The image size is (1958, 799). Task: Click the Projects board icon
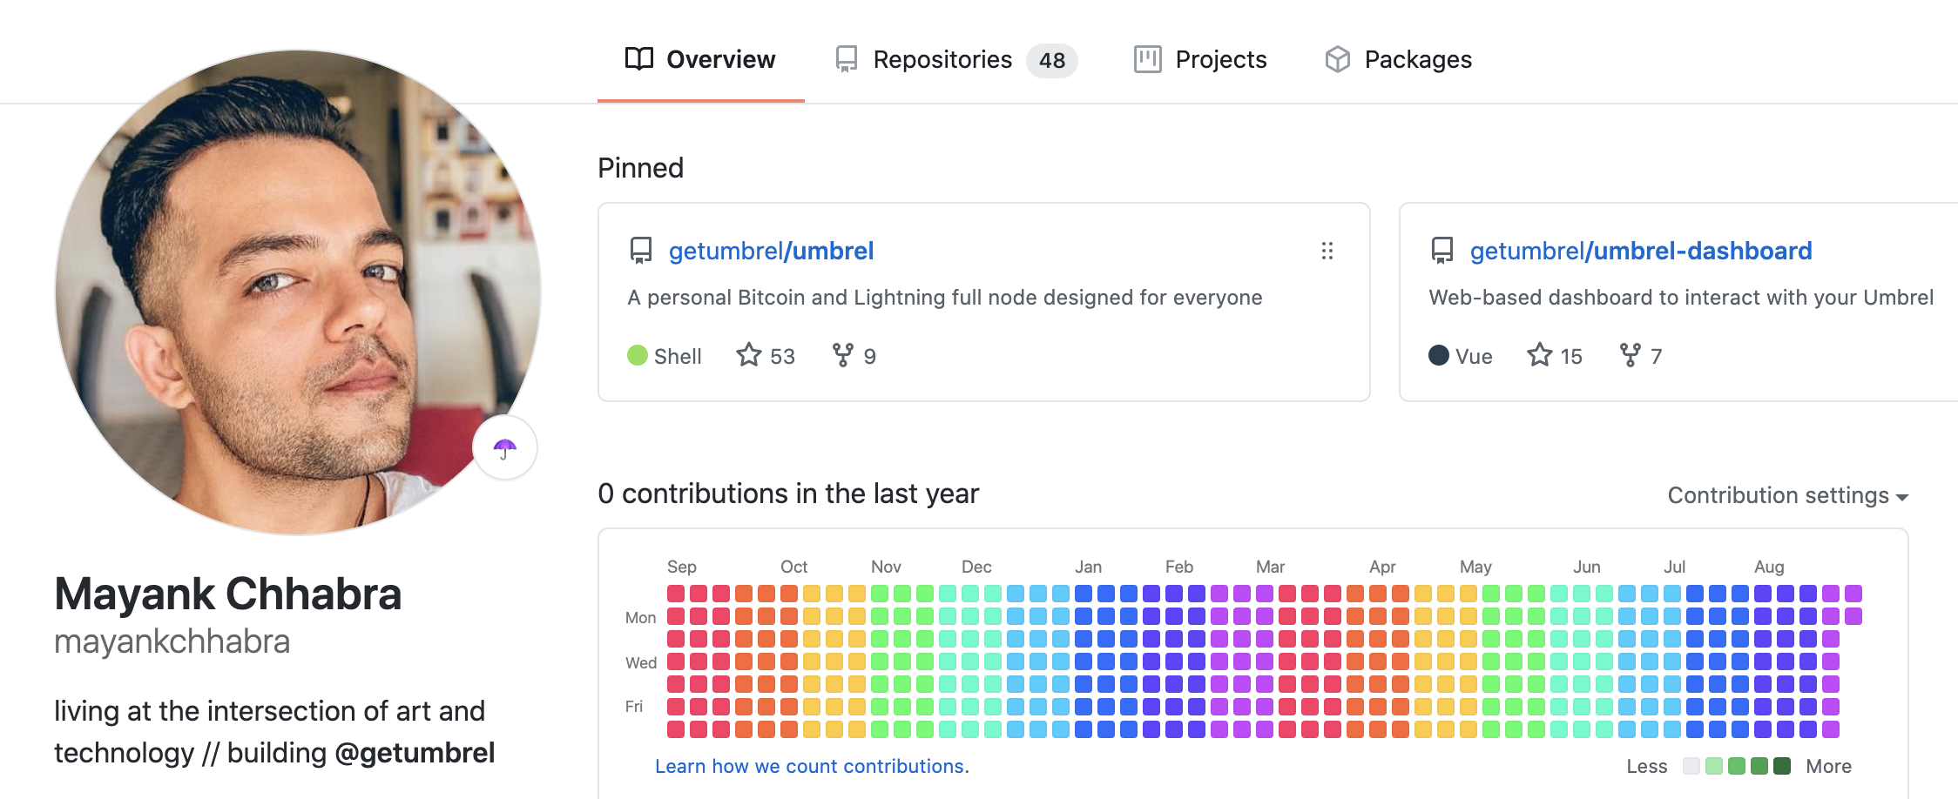1148,59
